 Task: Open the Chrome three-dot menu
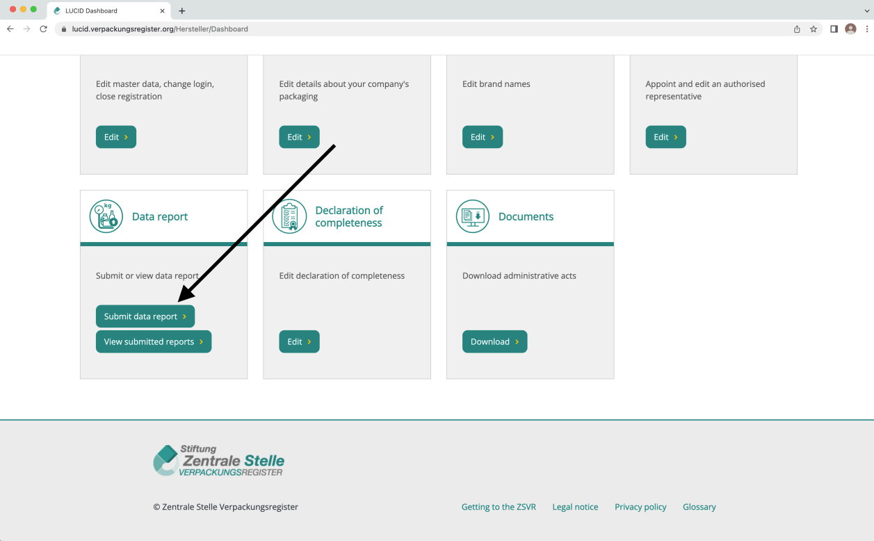867,29
